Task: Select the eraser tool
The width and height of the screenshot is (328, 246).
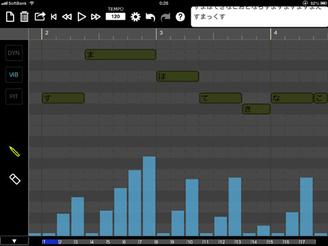Action: tap(15, 179)
